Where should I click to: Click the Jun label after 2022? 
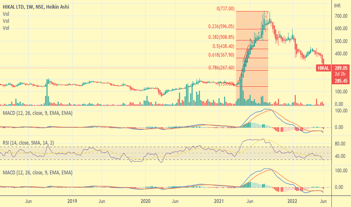point(323,201)
